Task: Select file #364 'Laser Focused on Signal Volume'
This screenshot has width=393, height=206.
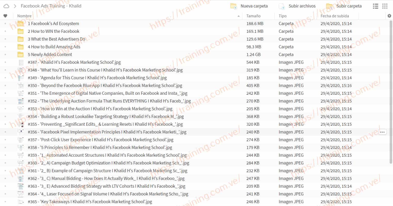Action: coord(108,194)
